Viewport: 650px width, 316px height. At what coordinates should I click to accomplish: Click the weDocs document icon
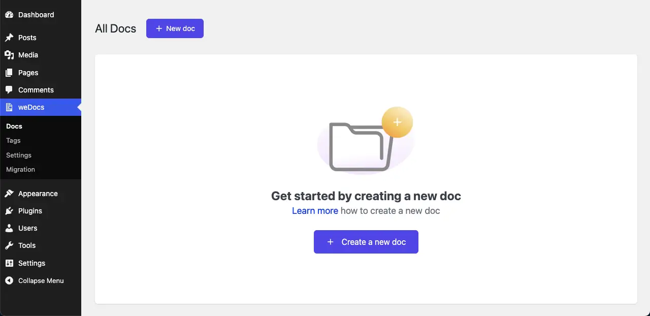pos(9,107)
